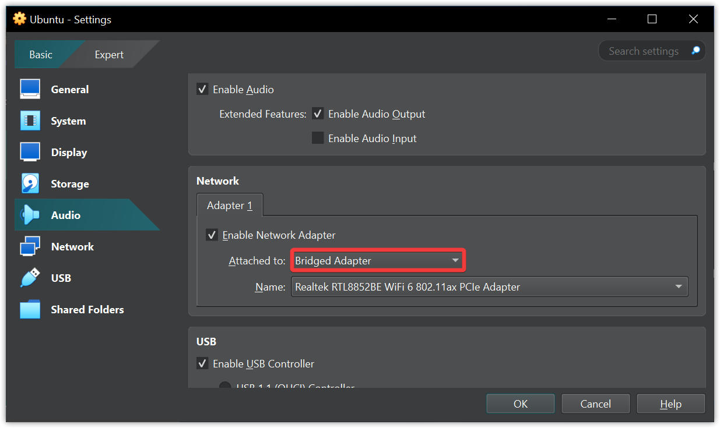This screenshot has height=428, width=720.
Task: Switch to the Expert mode tab
Action: (109, 55)
